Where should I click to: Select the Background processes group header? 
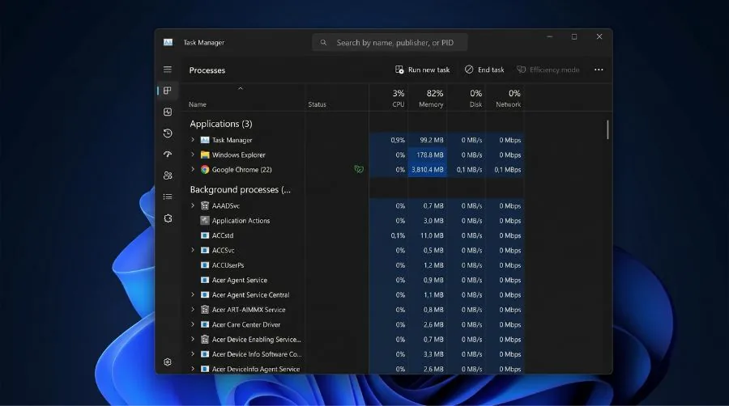(240, 190)
